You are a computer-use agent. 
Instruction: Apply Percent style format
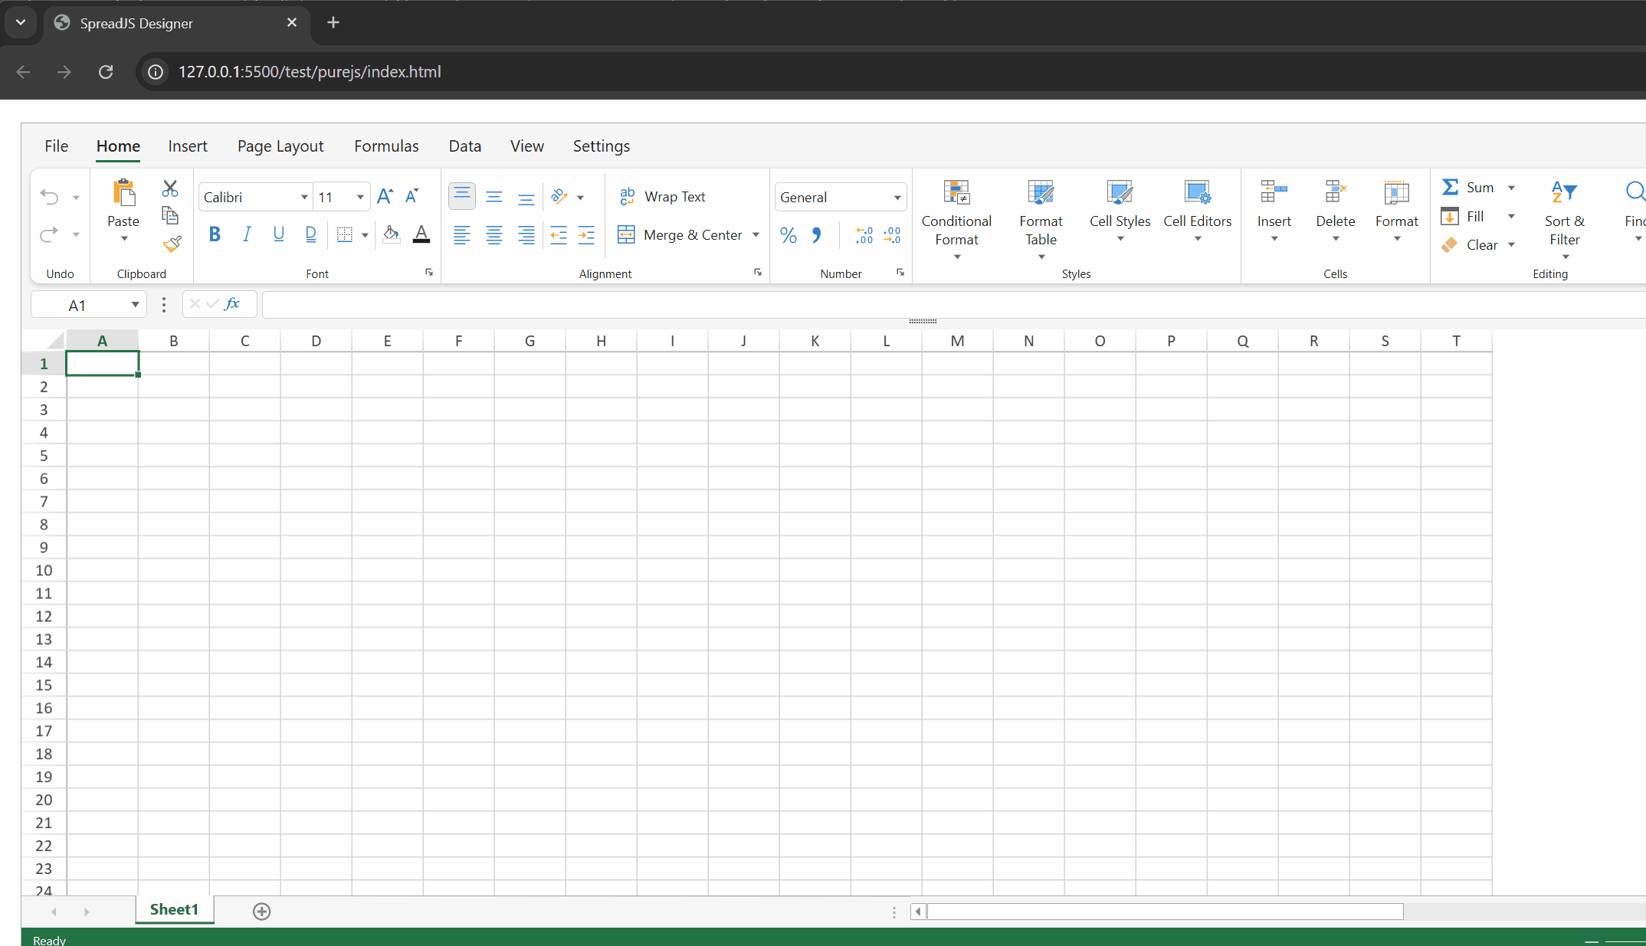click(x=789, y=235)
